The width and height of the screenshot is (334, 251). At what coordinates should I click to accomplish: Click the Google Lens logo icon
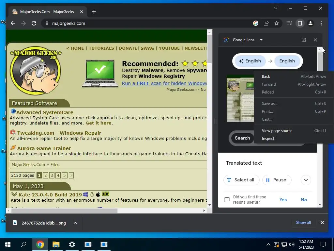click(x=226, y=40)
